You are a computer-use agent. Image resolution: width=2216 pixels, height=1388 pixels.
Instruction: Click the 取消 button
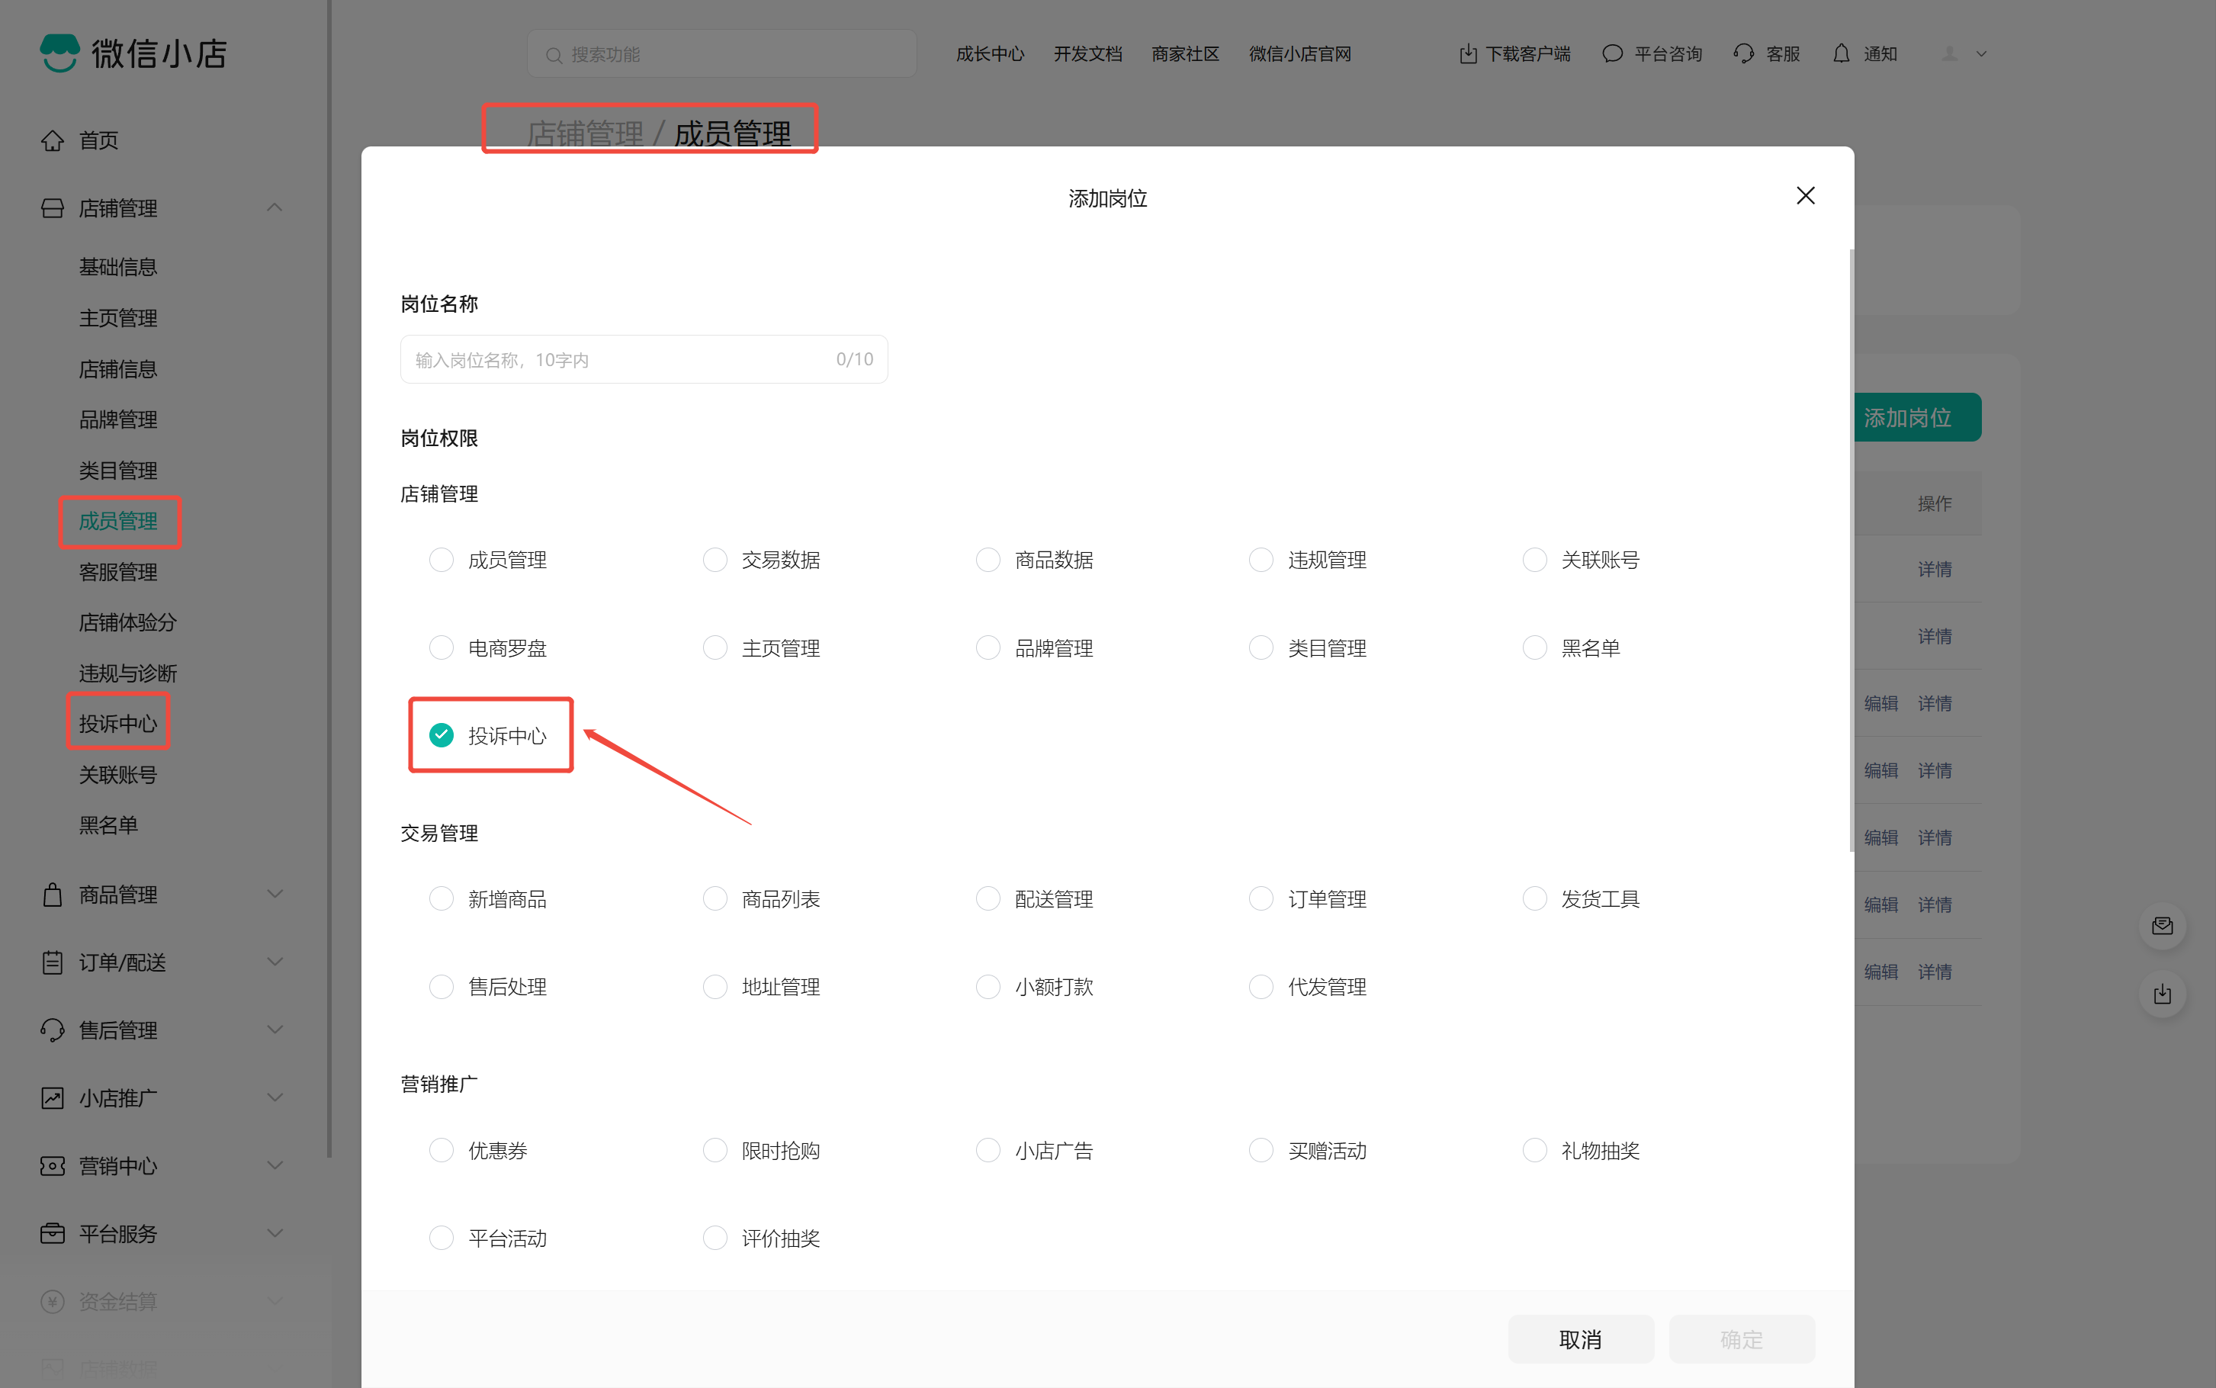1580,1339
